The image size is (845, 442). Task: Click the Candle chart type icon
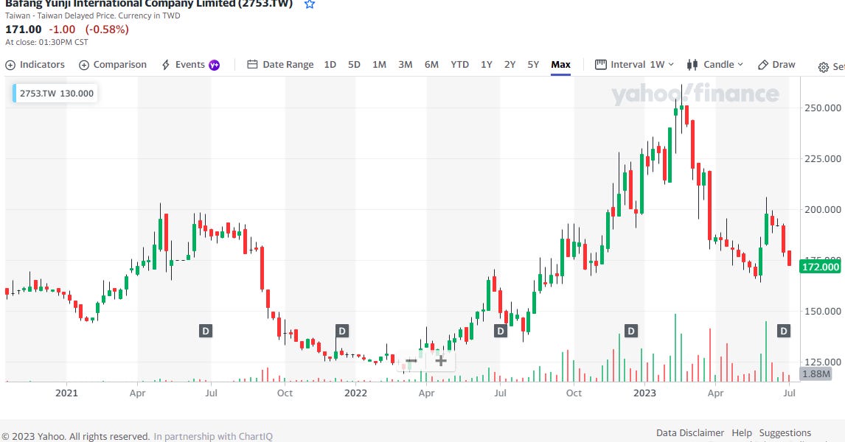[x=692, y=64]
